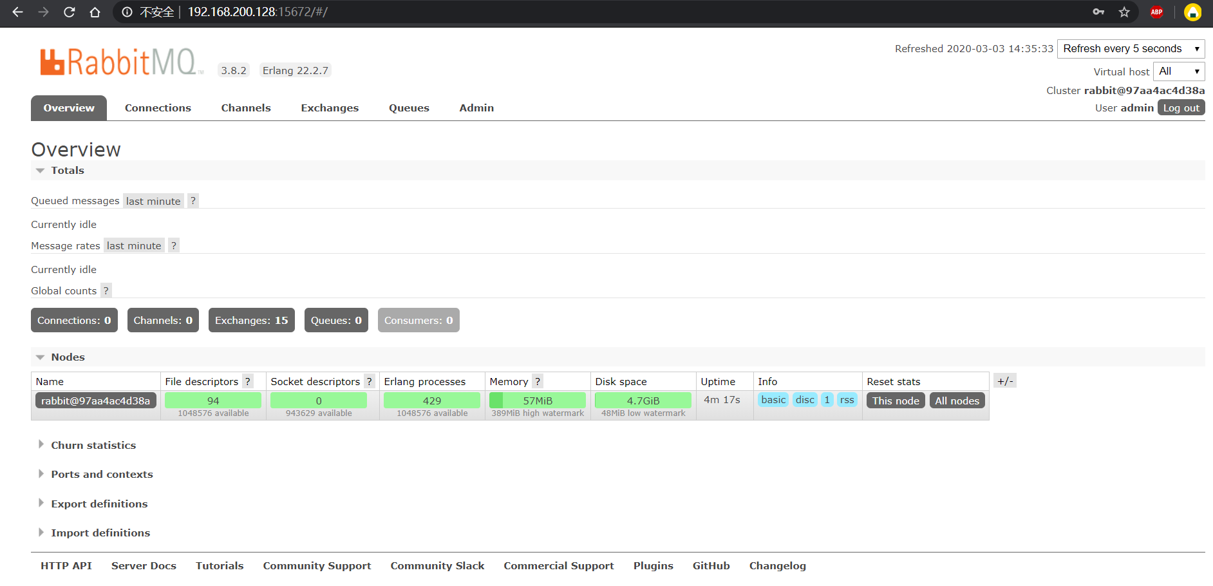
Task: Change Queued messages 'last minute' range
Action: click(153, 201)
